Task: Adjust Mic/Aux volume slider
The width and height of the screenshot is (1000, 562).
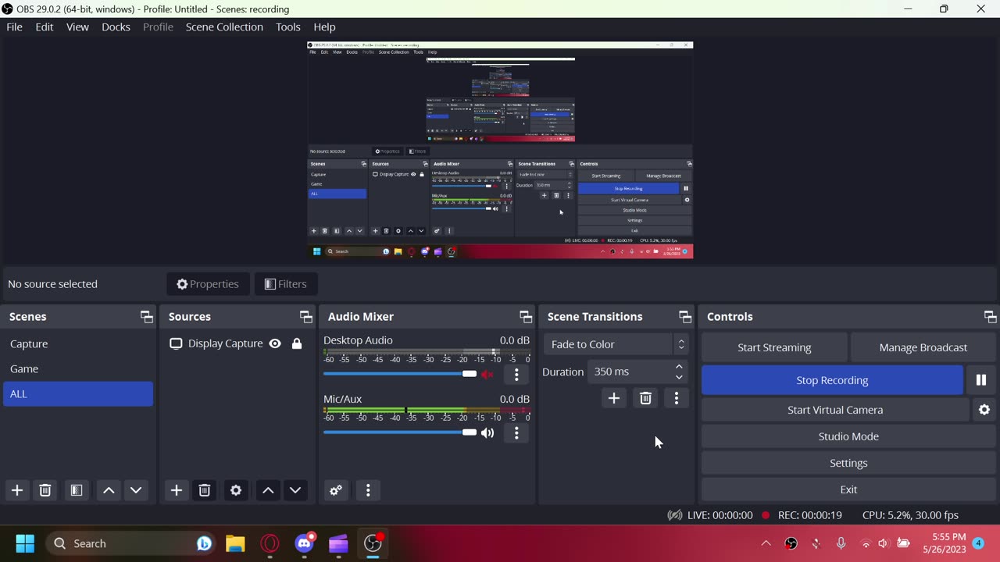Action: coord(400,432)
